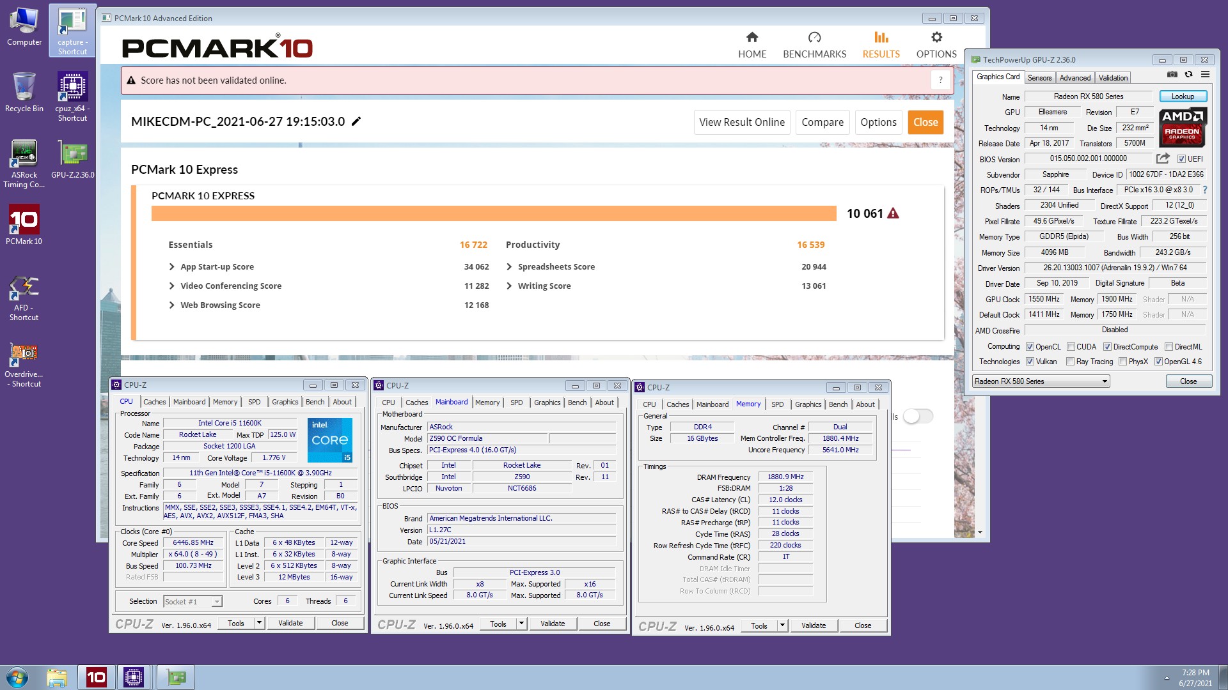Launch the AFD Shortcut desktop icon
Viewport: 1228px width, 690px height.
(x=24, y=298)
